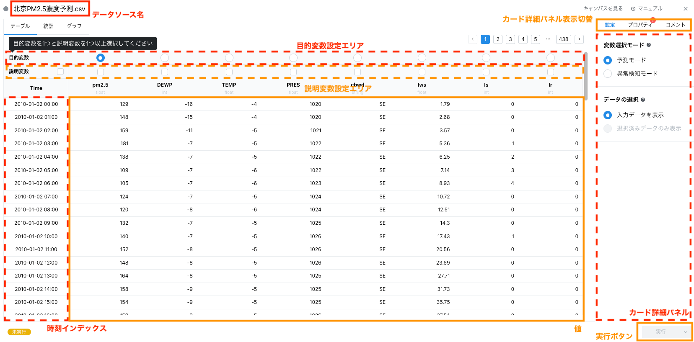Expand the 実行 button dropdown arrow
The height and width of the screenshot is (342, 694).
(x=686, y=332)
